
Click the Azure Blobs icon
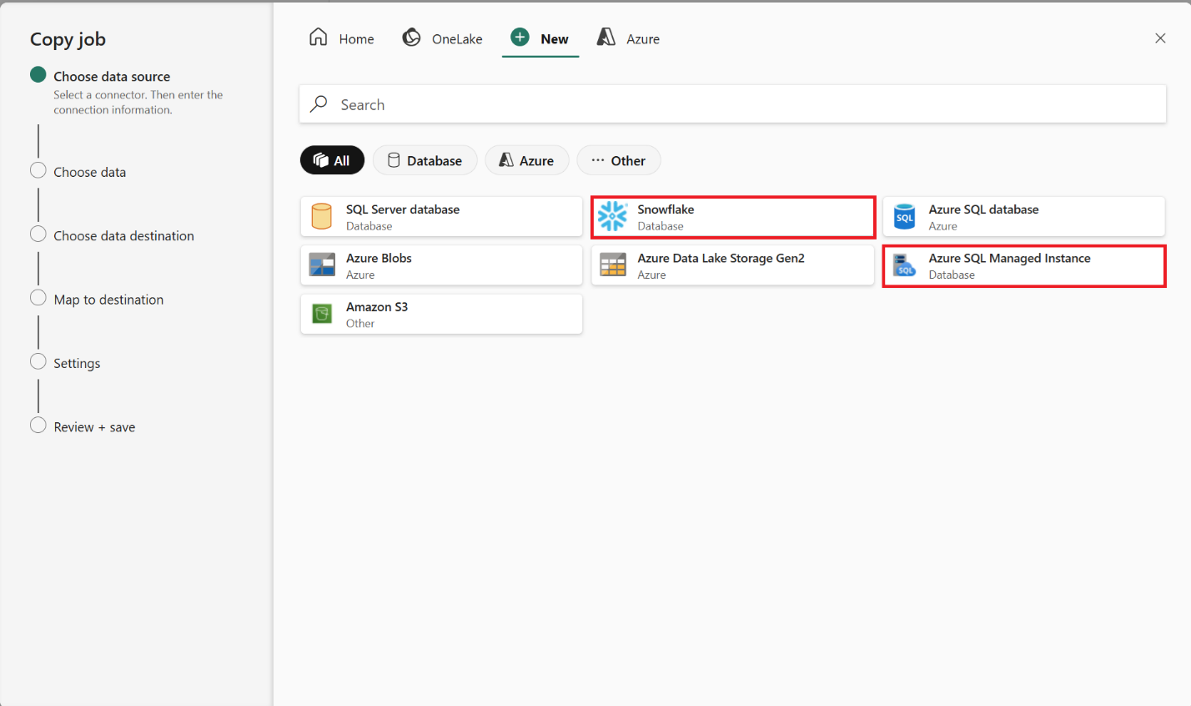[322, 265]
